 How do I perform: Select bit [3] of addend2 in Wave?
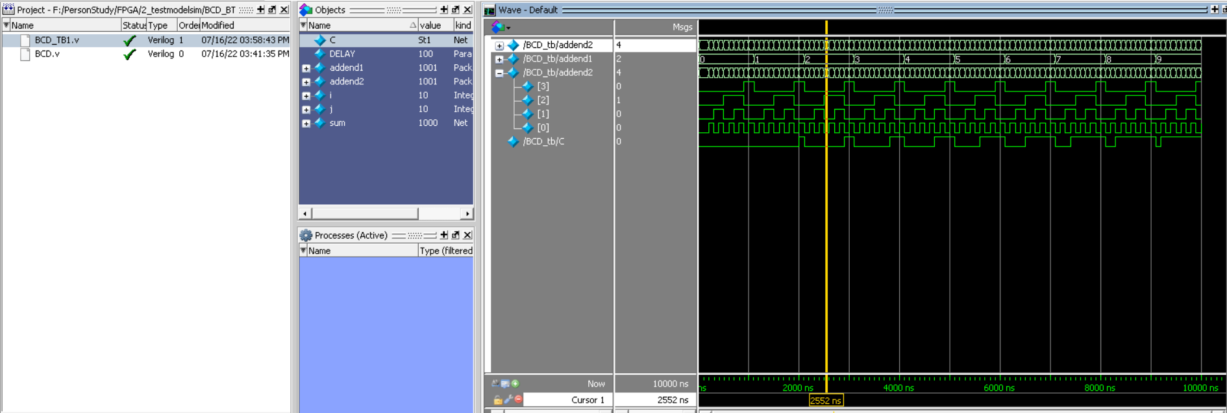tap(543, 86)
